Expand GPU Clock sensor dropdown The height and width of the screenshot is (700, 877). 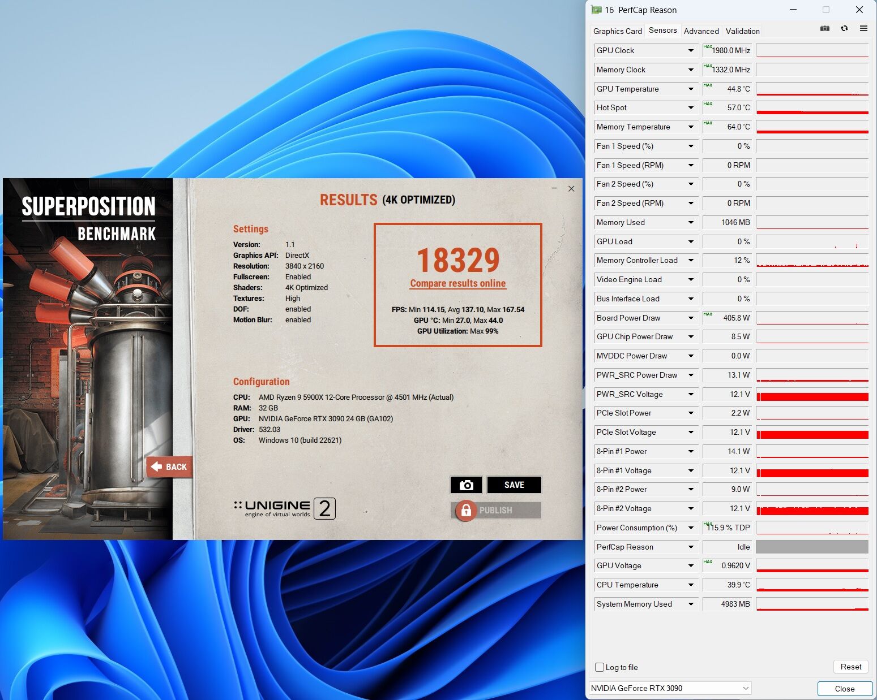(691, 50)
